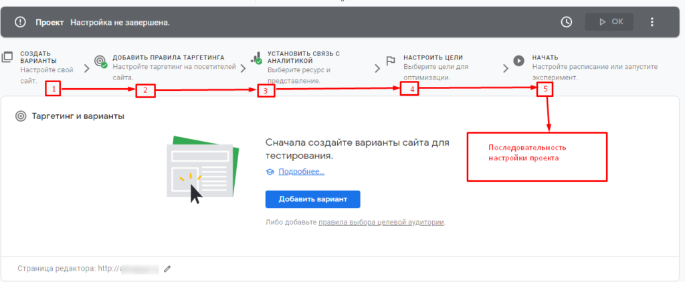This screenshot has width=685, height=282.
Task: Click the blue Добавить вариант button
Action: (312, 199)
